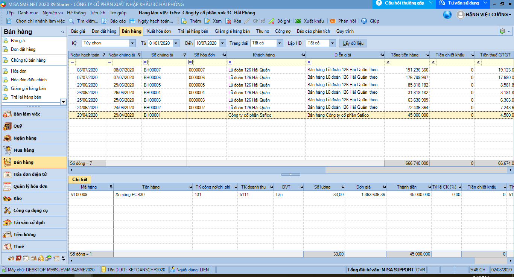Open Quản lý hóa đơn module
This screenshot has height=277, width=514.
[34, 186]
